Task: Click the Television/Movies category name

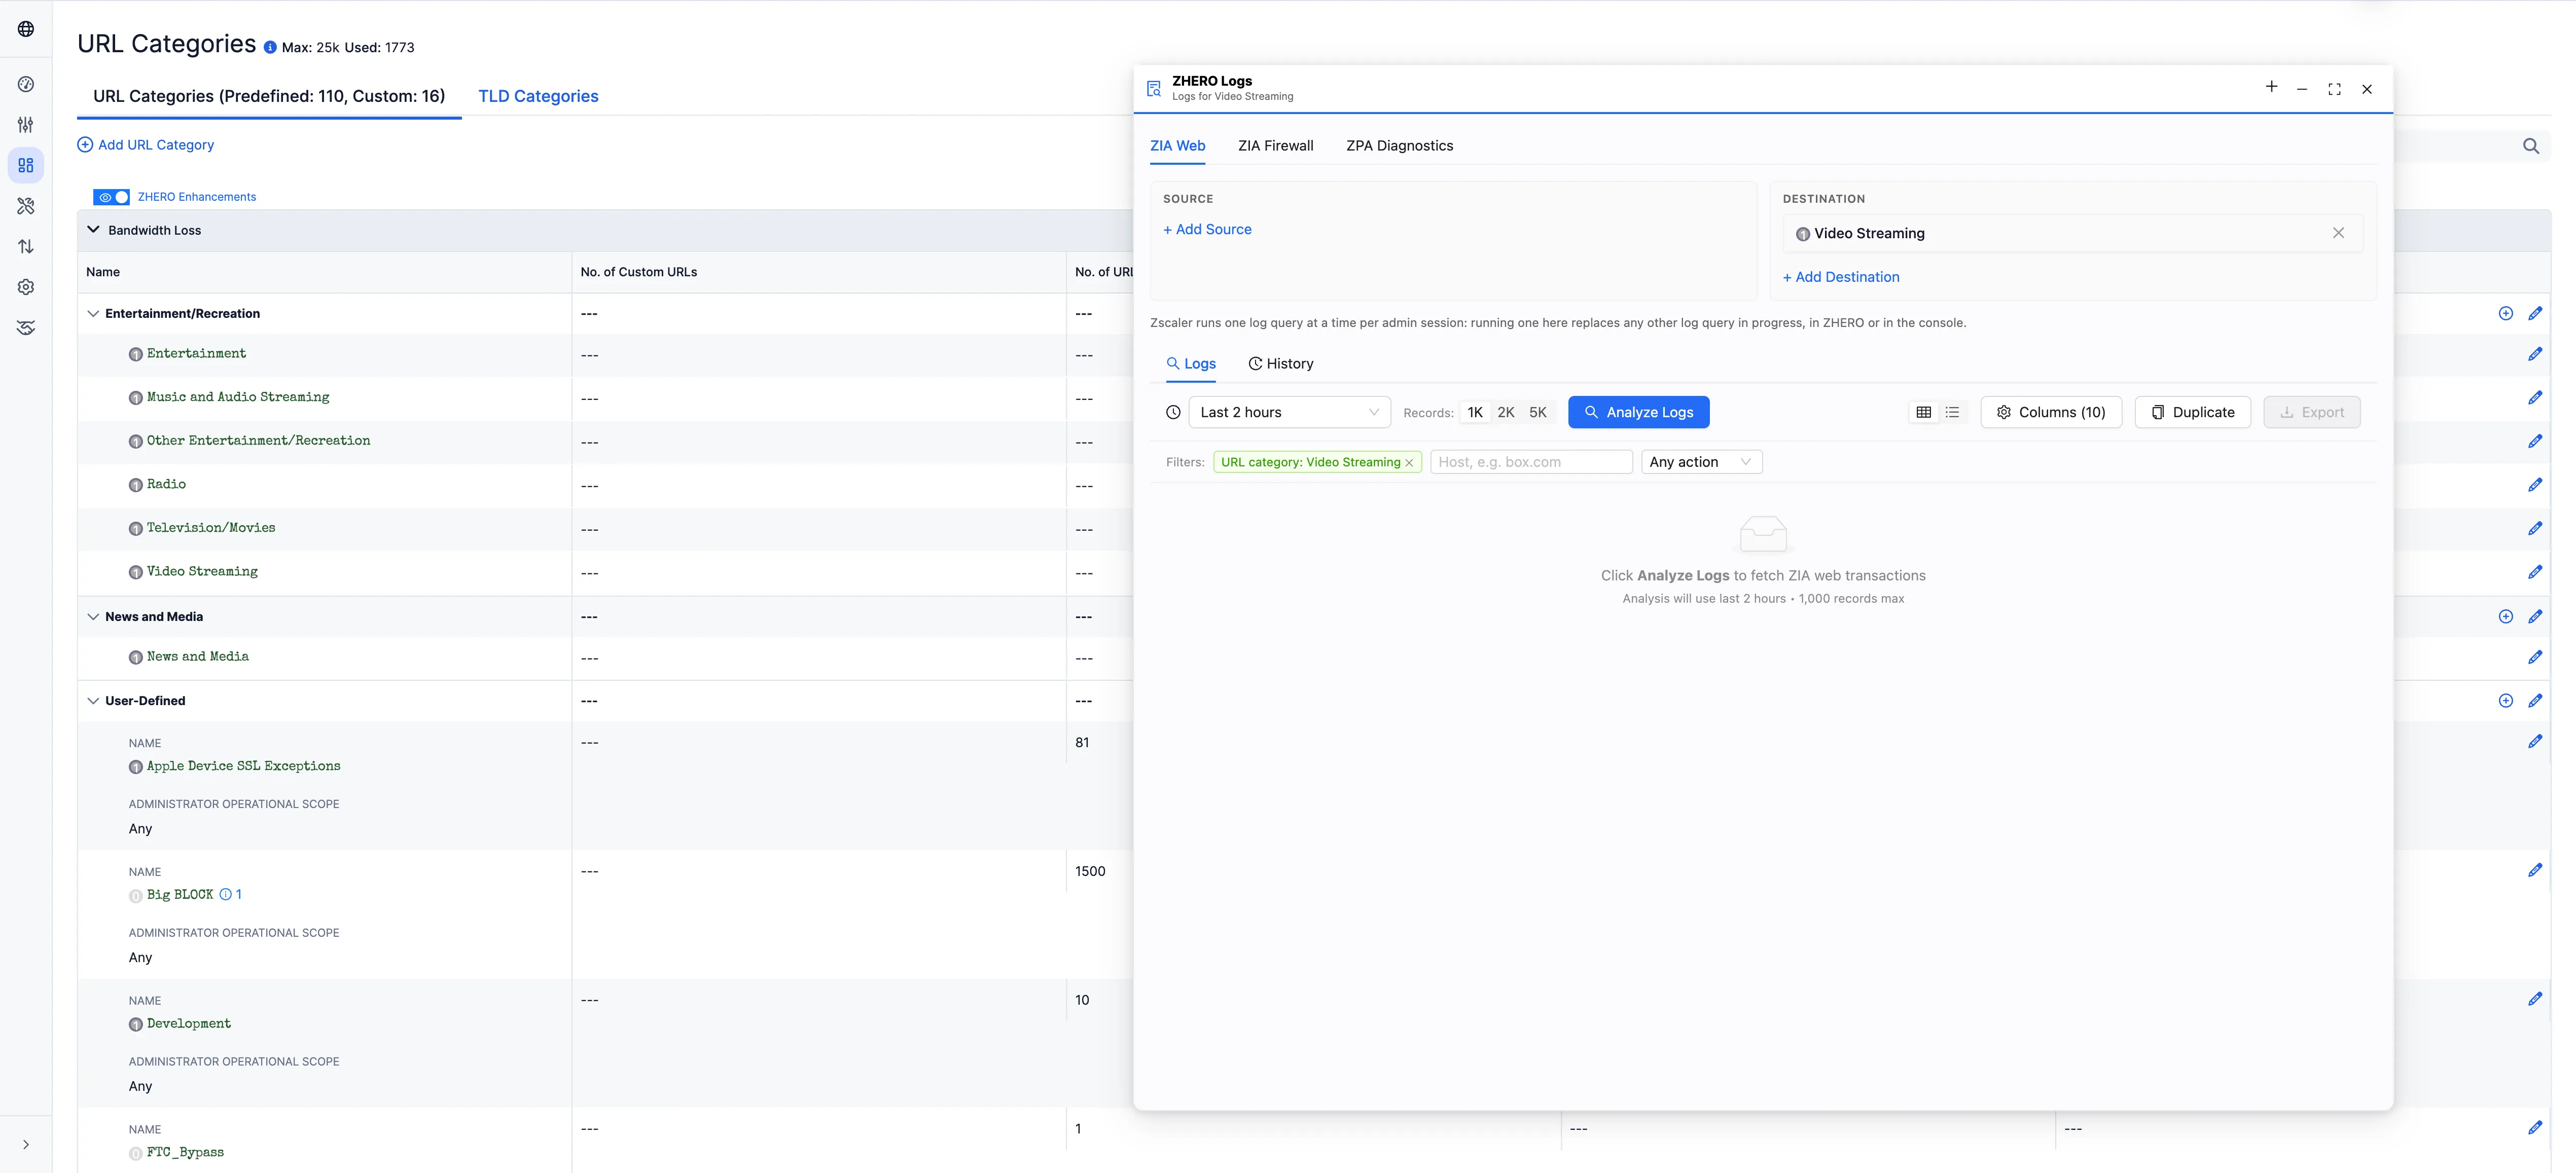Action: tap(211, 528)
